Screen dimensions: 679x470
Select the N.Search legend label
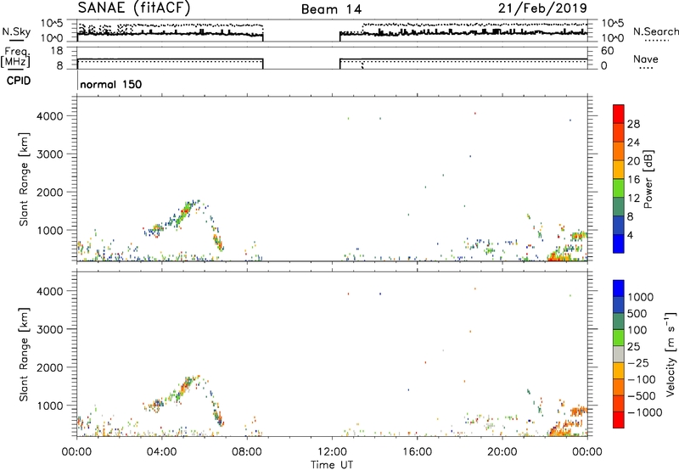(x=655, y=31)
